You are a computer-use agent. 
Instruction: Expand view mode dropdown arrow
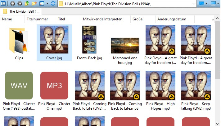(47, 3)
